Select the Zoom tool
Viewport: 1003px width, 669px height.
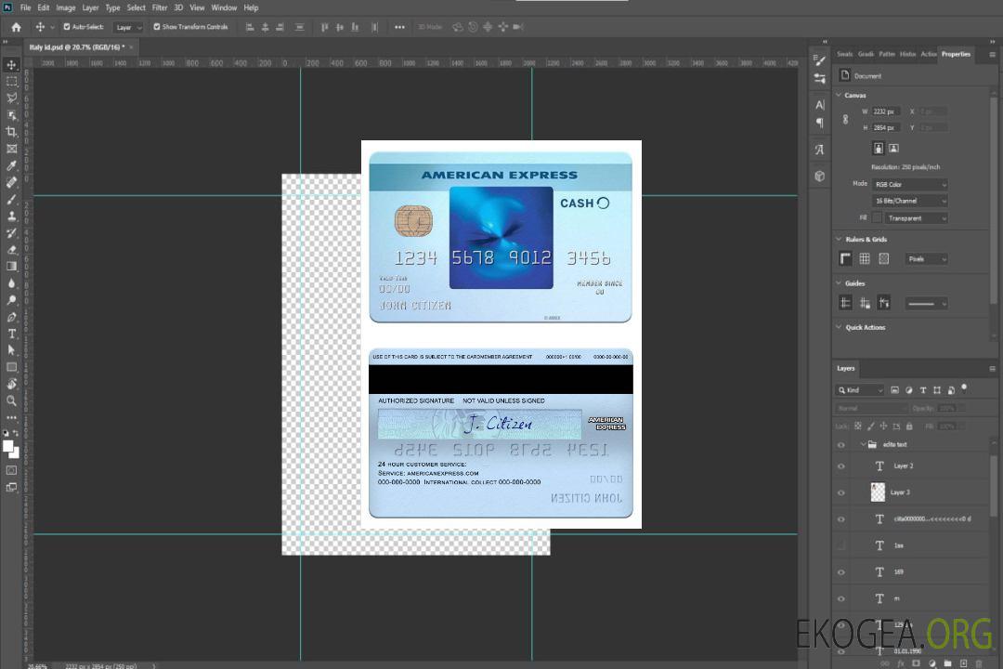click(x=12, y=400)
